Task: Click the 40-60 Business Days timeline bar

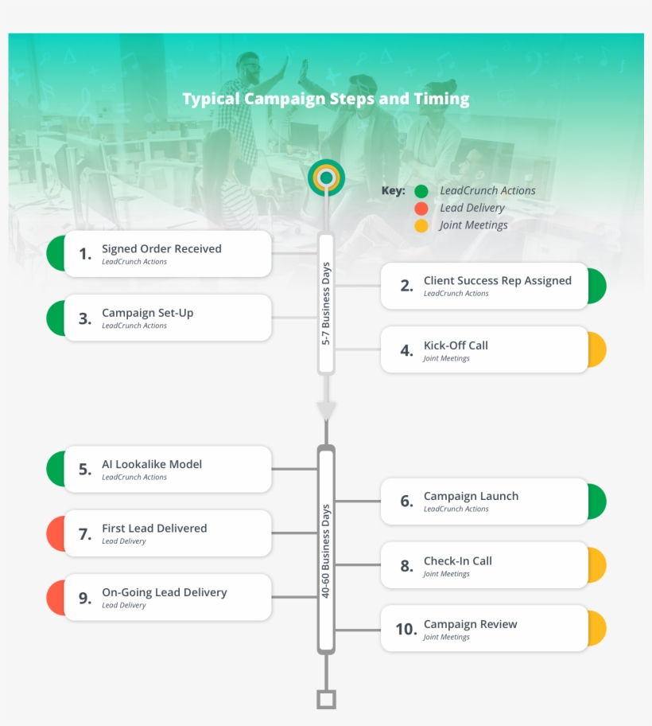Action: [x=326, y=550]
